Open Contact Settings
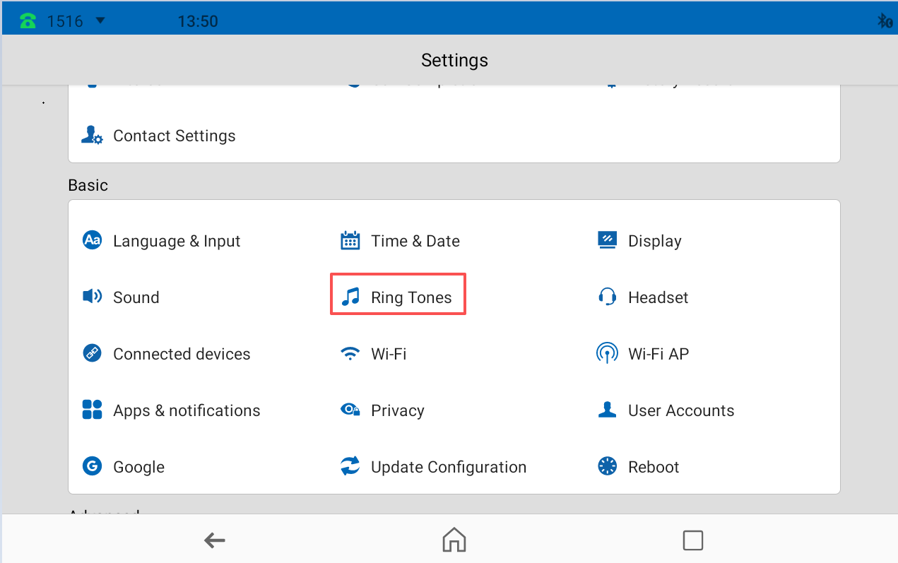Image resolution: width=898 pixels, height=563 pixels. (x=174, y=136)
